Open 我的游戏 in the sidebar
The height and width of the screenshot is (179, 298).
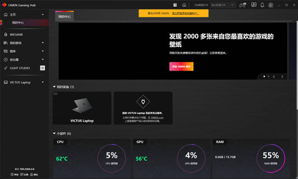pyautogui.click(x=16, y=43)
